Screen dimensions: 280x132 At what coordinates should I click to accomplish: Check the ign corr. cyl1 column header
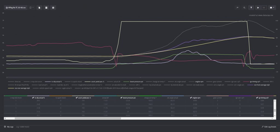(x=240, y=98)
